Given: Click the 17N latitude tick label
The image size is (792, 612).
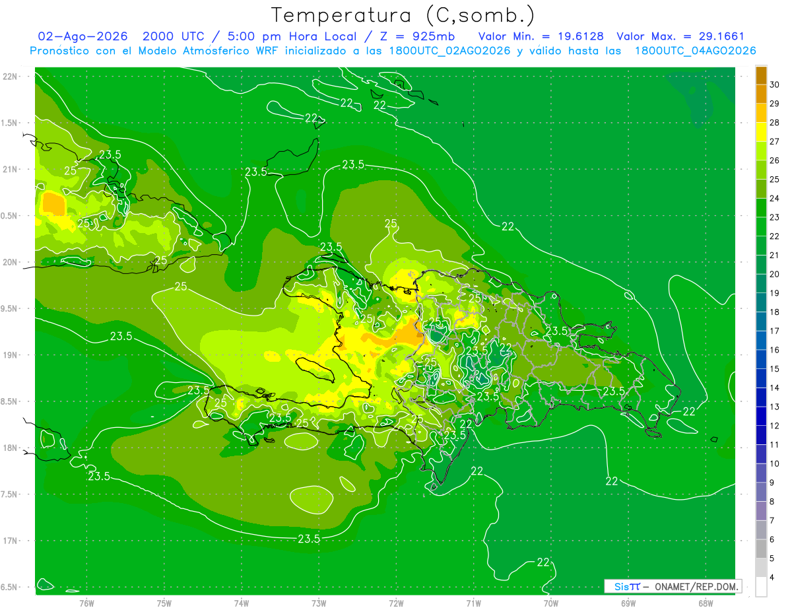Looking at the screenshot, I should pyautogui.click(x=11, y=541).
